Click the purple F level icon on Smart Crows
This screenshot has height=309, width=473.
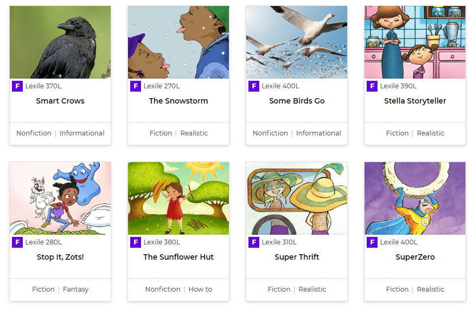(x=17, y=86)
